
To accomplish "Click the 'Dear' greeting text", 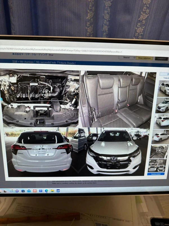I will point(51,55).
